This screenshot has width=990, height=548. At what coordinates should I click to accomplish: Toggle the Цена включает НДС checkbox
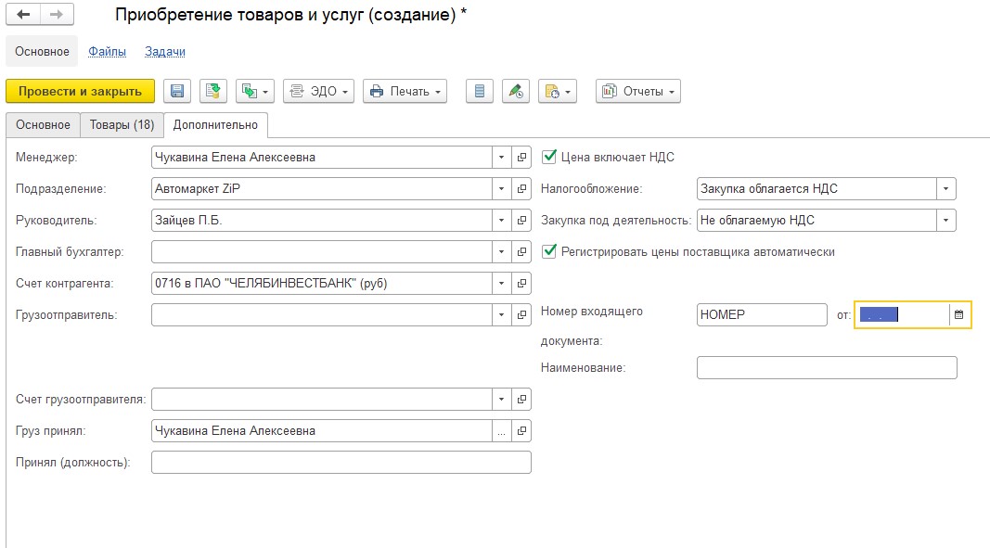(549, 158)
